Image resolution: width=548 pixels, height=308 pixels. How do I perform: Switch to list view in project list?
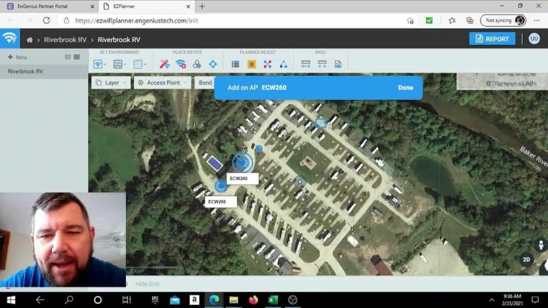pyautogui.click(x=77, y=57)
